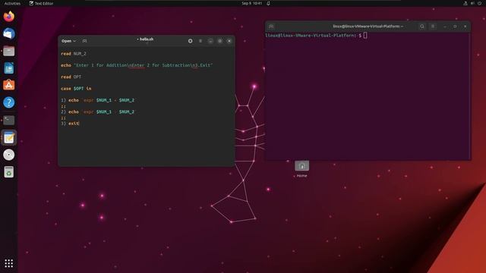Click the hello.sh title in Text Editor
The height and width of the screenshot is (273, 486).
[x=145, y=39]
